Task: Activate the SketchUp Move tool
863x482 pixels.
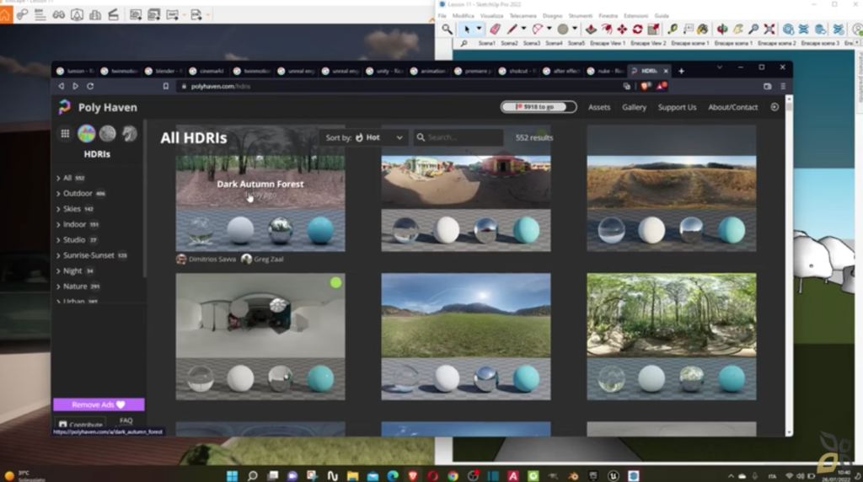Action: click(x=622, y=29)
